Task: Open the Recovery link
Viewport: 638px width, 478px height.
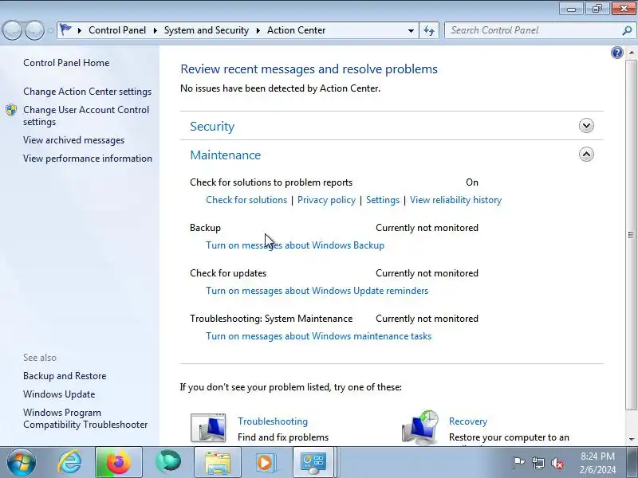Action: click(x=468, y=421)
